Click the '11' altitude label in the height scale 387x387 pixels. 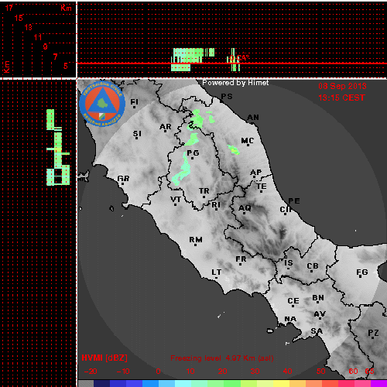click(x=38, y=37)
